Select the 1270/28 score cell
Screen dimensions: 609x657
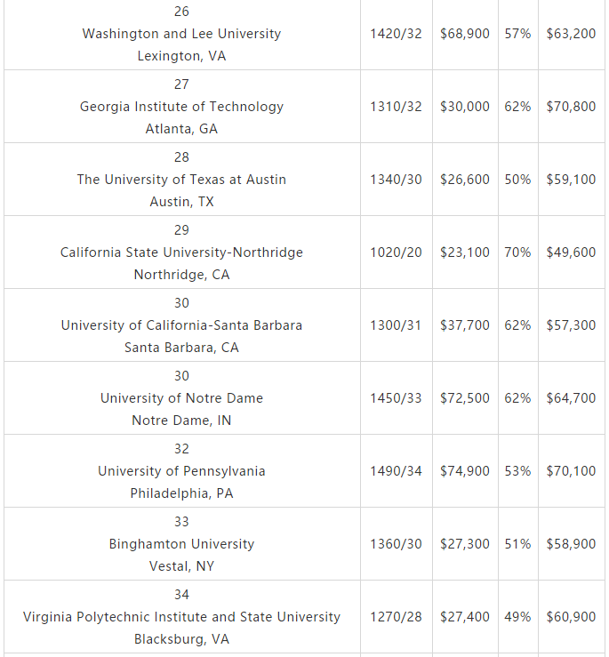(396, 617)
